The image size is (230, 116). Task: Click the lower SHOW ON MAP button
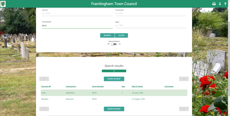(114, 109)
